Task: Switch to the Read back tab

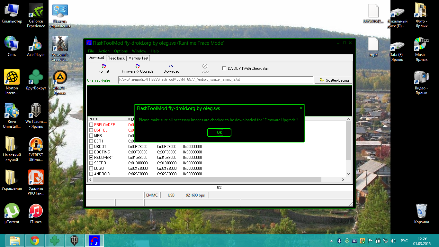Action: [116, 58]
